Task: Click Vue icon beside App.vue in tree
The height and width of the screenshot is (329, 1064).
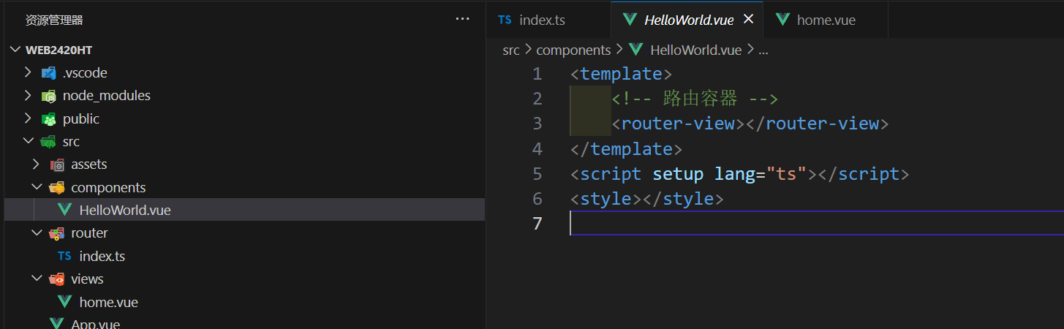Action: [x=57, y=324]
